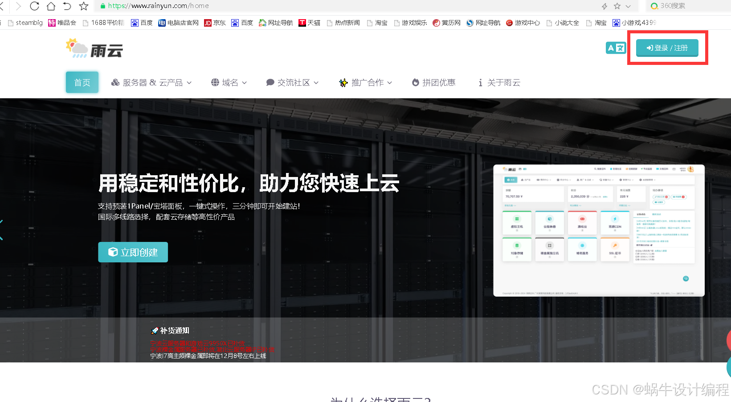Click the undo/restore tab icon
731x402 pixels.
[x=67, y=6]
